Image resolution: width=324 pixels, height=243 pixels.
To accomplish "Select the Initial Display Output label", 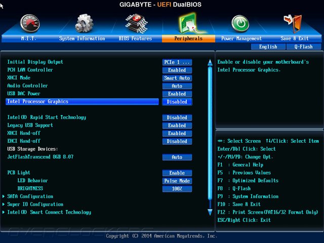I will (x=35, y=62).
